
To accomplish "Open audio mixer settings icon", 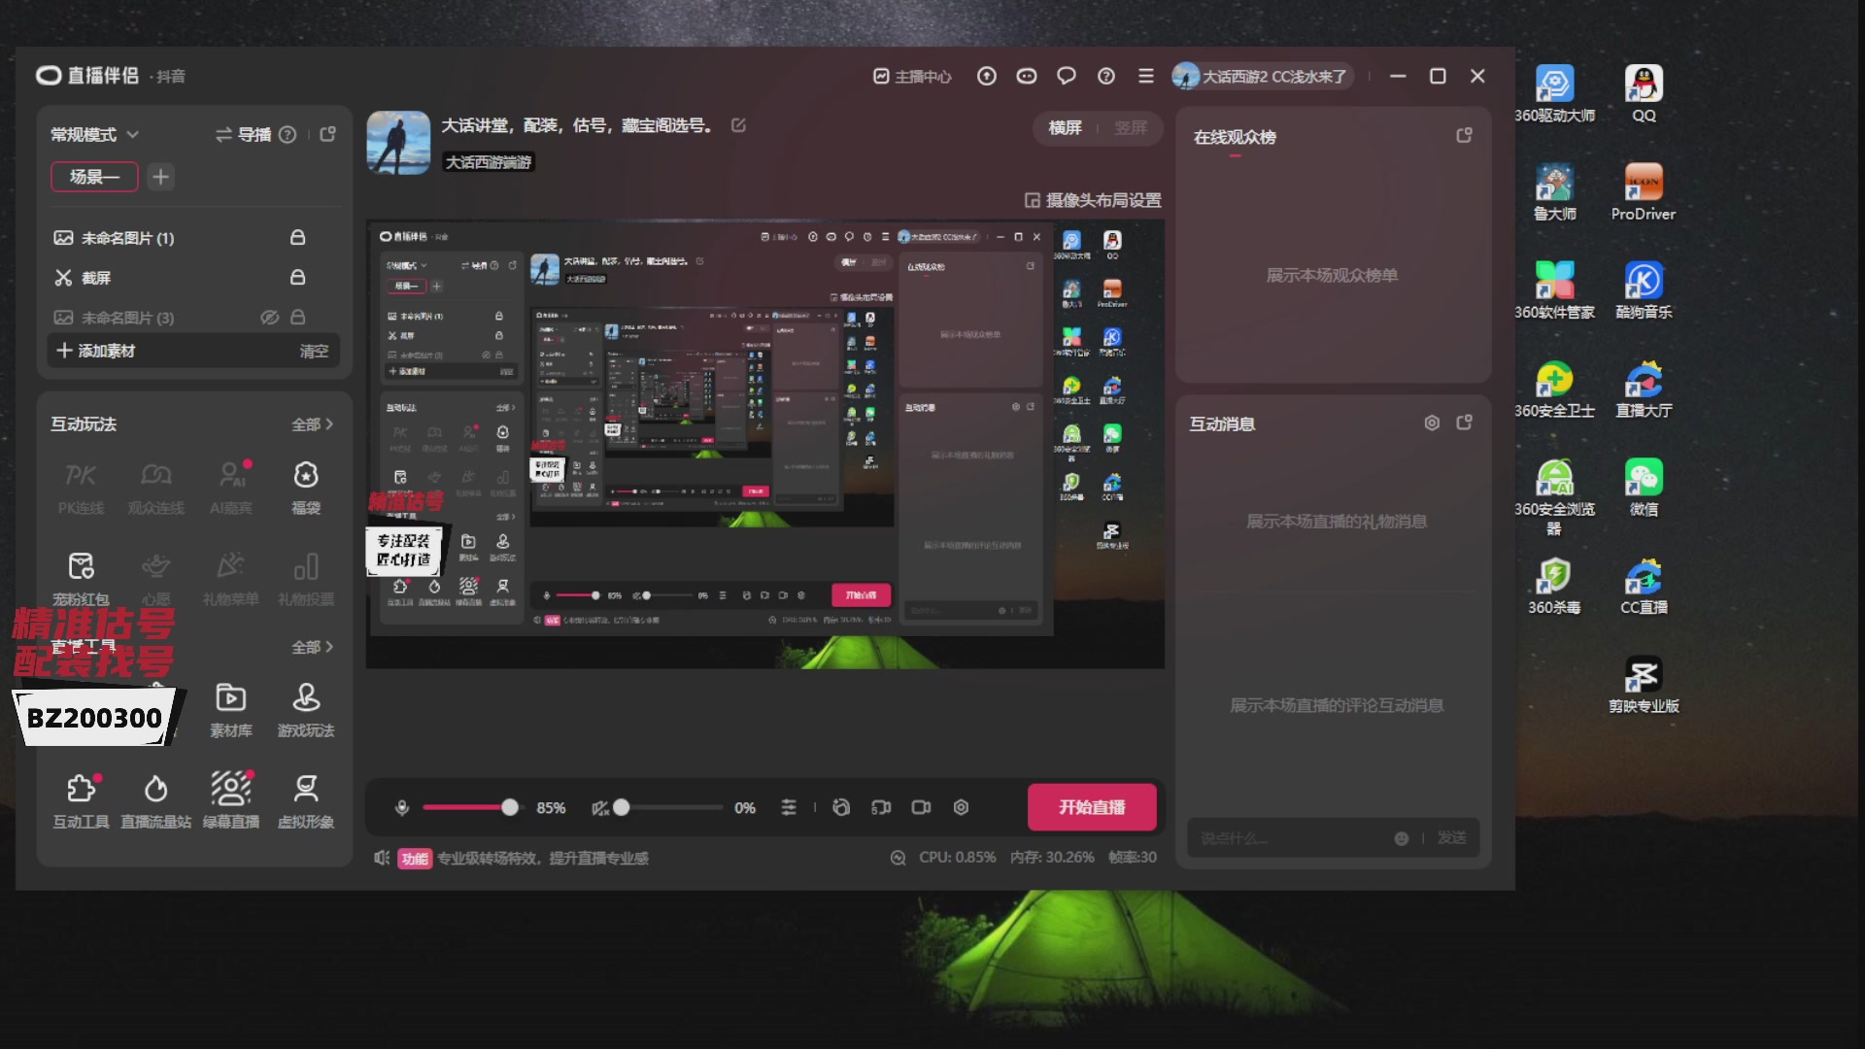I will pos(789,808).
